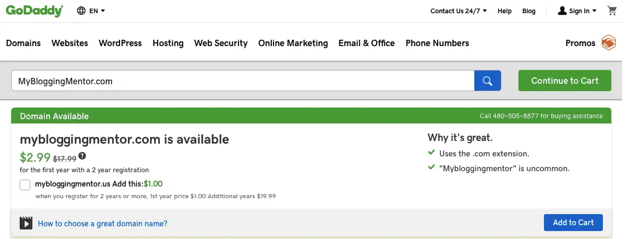The height and width of the screenshot is (239, 622).
Task: Open How to choose a great domain name link
Action: click(103, 224)
